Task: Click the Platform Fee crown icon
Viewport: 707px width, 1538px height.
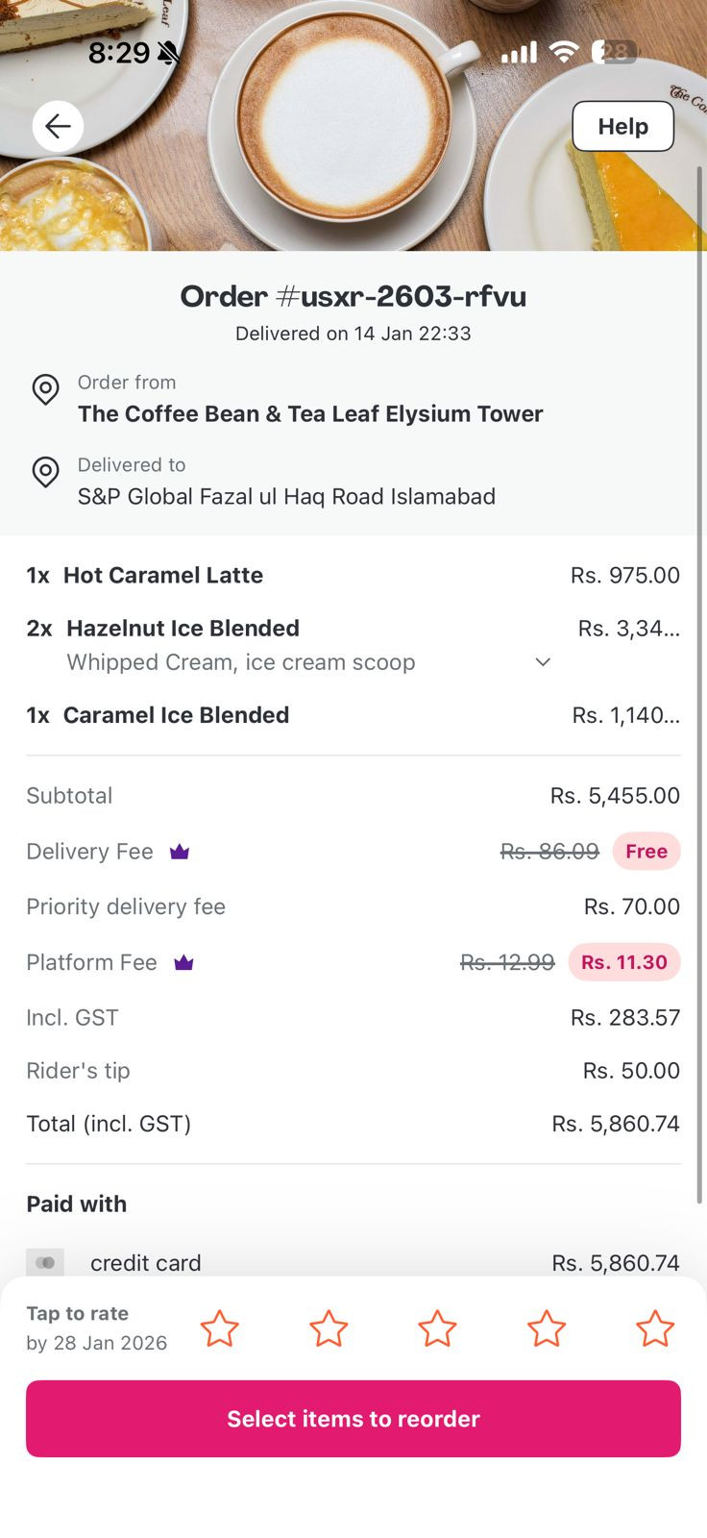Action: pyautogui.click(x=183, y=962)
